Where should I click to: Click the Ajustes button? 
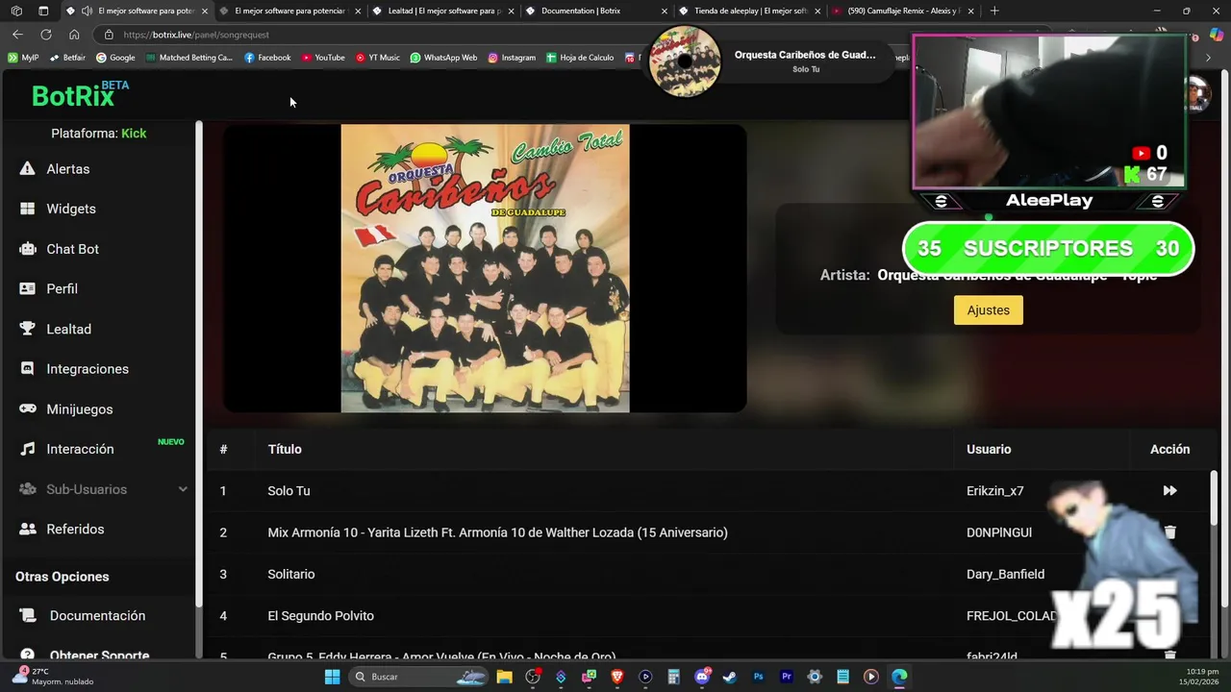(x=988, y=310)
